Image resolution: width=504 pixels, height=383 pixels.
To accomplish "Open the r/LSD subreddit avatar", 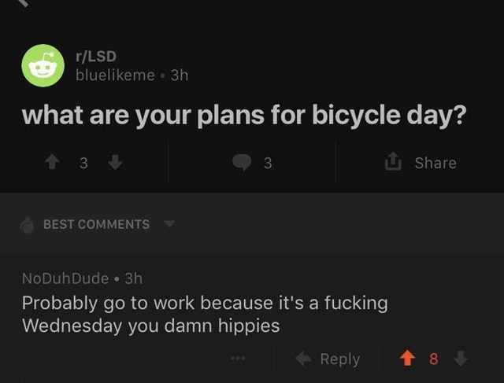I will 43,65.
